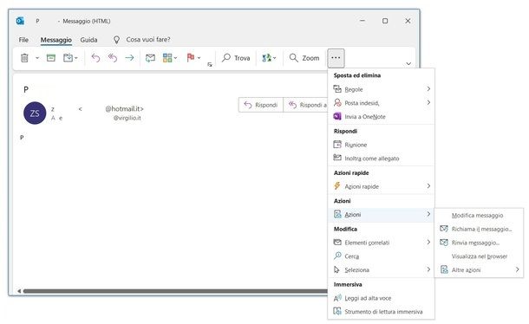Click the Forward arrow icon in toolbar
Screen dimensions: 529x324
(129, 58)
